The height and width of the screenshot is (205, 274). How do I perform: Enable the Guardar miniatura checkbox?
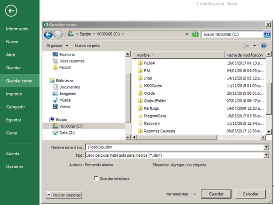96,179
